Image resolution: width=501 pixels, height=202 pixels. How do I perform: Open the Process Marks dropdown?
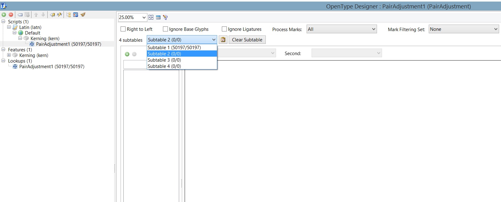coord(341,29)
